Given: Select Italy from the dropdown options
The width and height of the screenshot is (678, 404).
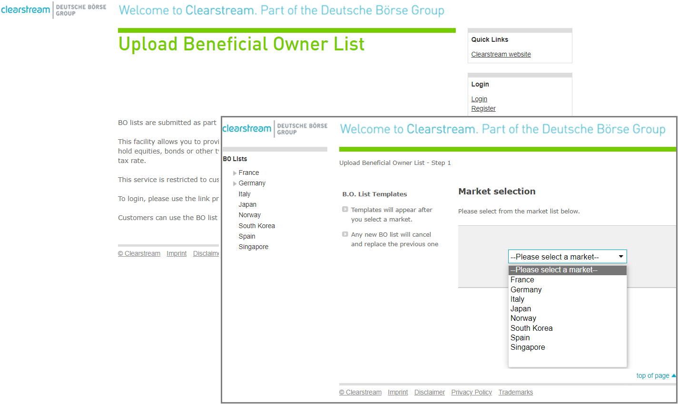Looking at the screenshot, I should [x=517, y=299].
